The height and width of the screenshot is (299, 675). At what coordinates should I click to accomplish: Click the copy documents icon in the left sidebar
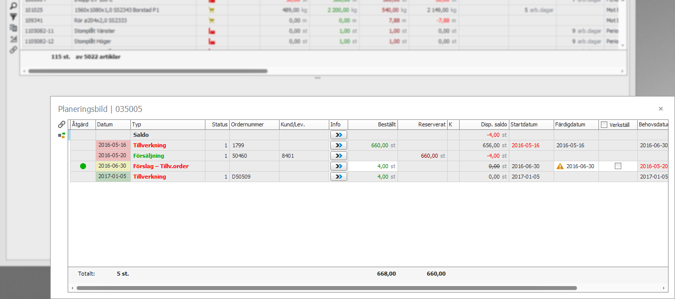[13, 28]
